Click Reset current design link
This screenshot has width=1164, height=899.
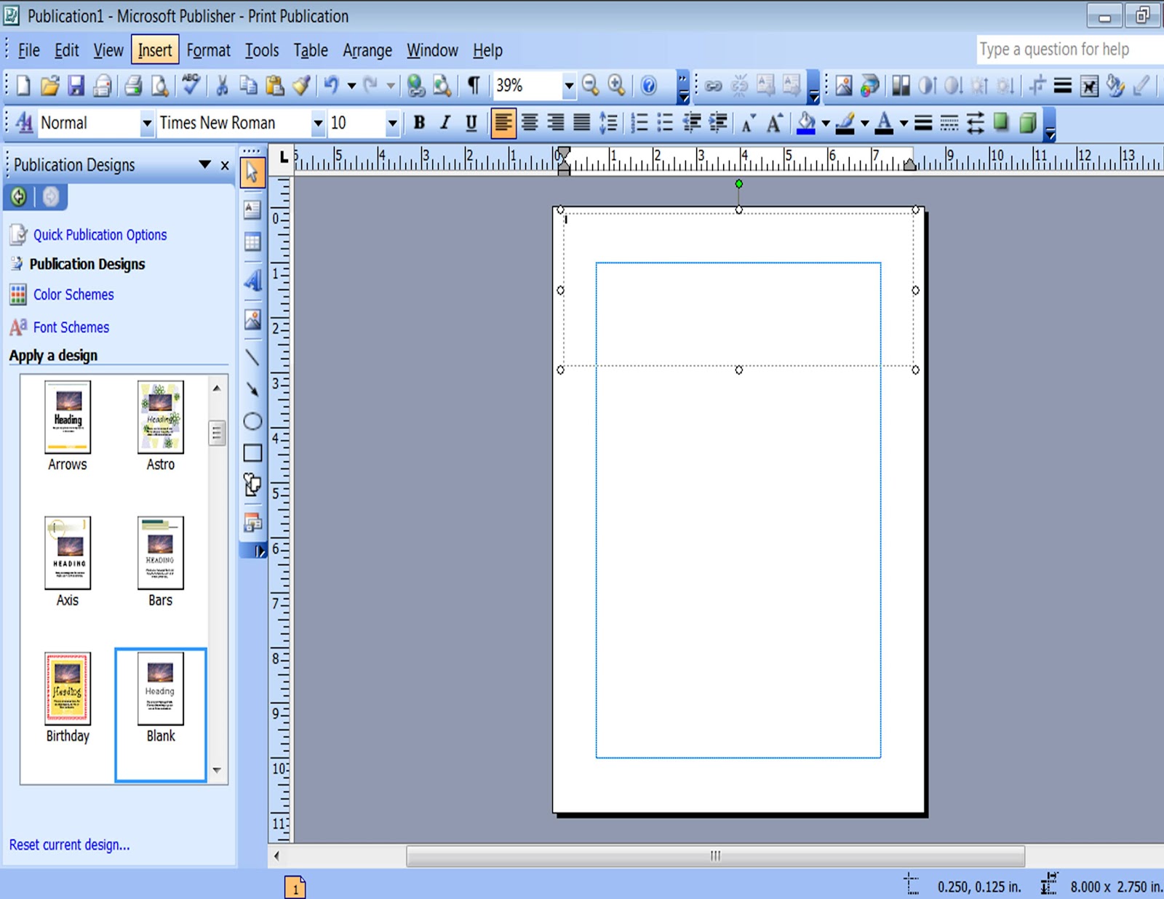pos(68,844)
